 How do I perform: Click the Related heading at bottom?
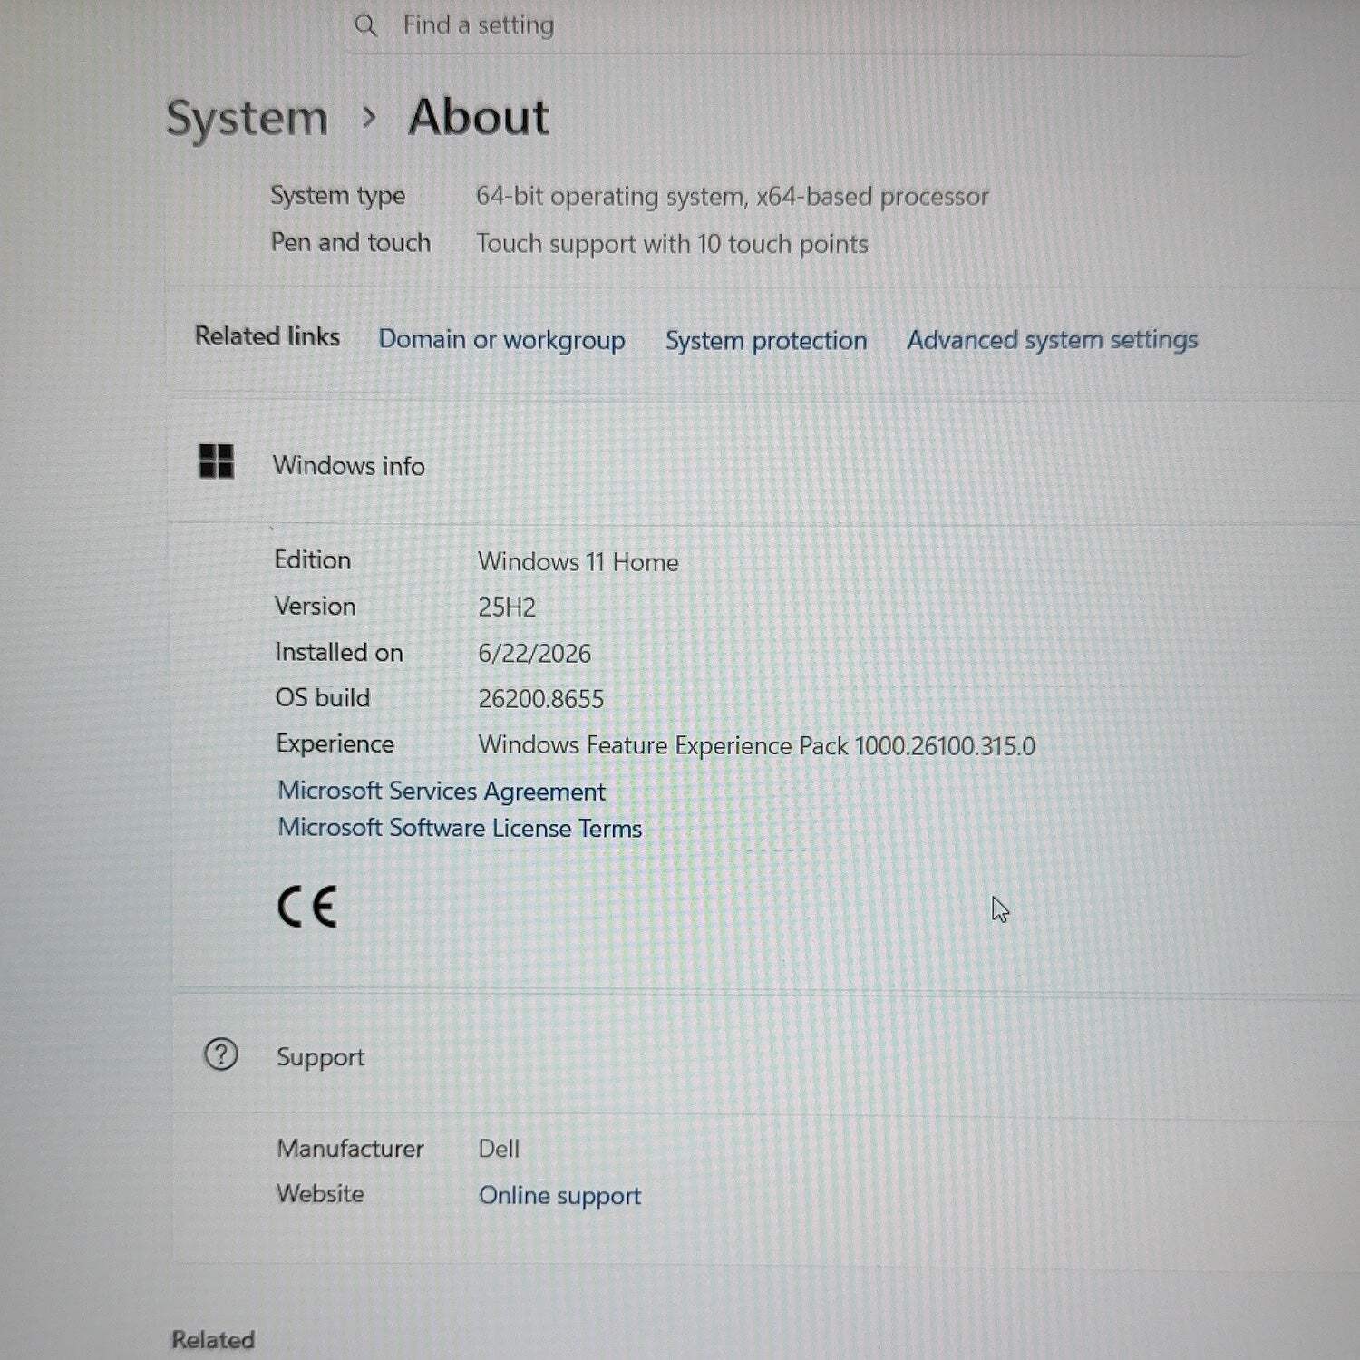[x=213, y=1340]
